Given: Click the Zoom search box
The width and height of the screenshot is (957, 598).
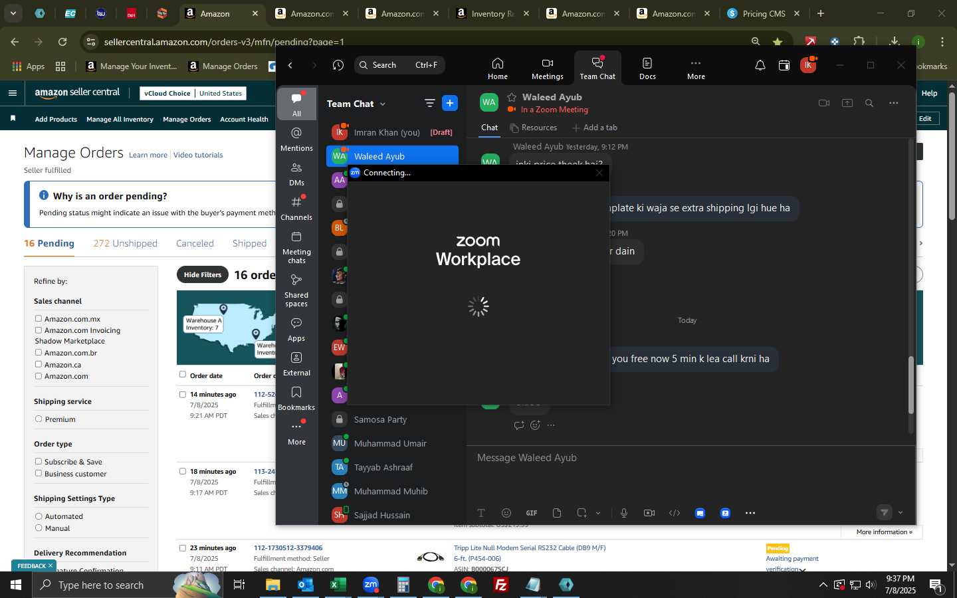Looking at the screenshot, I should (x=399, y=65).
